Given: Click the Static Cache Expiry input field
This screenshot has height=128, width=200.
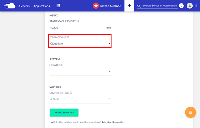Looking at the screenshot, I should [x=77, y=28].
